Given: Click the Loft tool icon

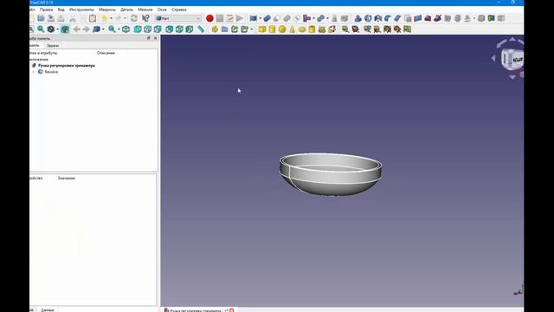Looking at the screenshot, I should click(428, 18).
